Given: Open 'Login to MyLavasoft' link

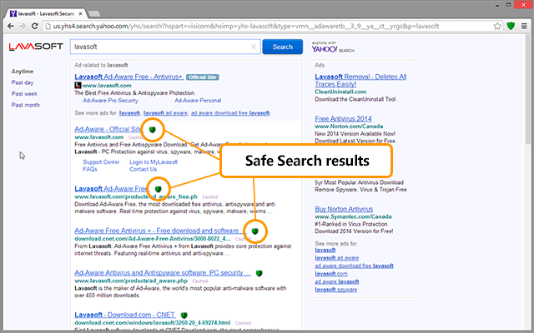Looking at the screenshot, I should [154, 162].
